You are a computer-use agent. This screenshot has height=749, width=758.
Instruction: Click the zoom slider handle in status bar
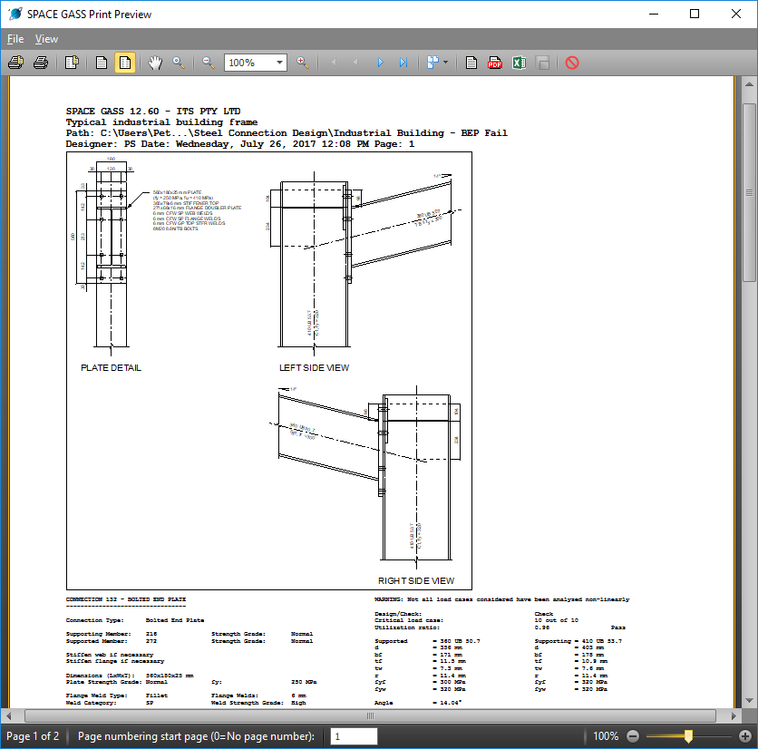click(x=688, y=736)
